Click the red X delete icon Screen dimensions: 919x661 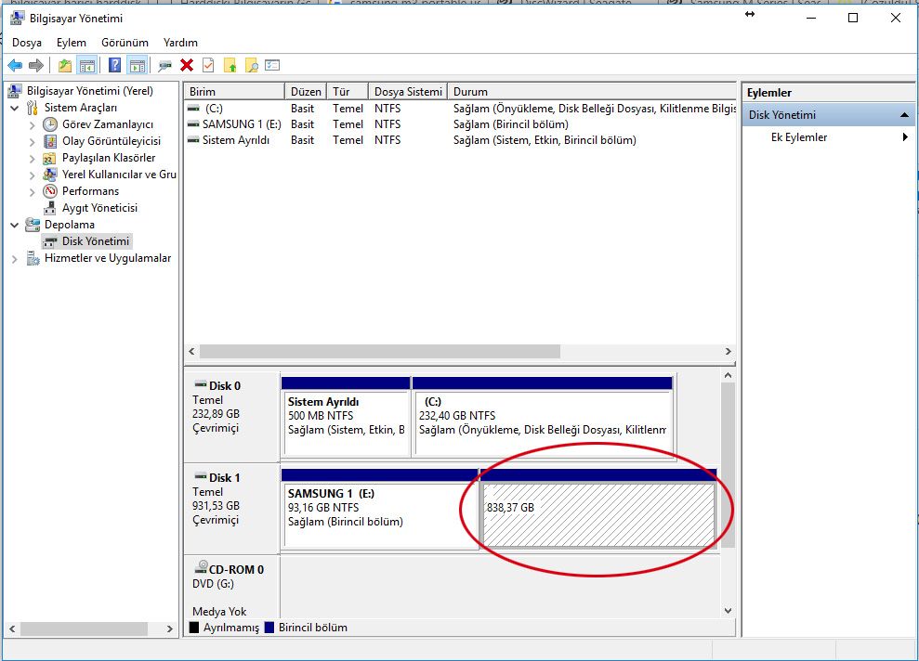185,64
